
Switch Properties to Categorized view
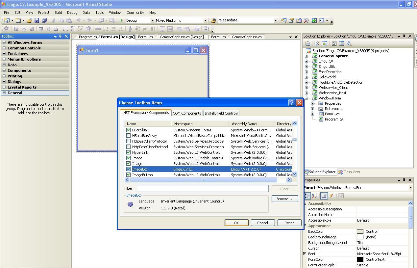307,196
